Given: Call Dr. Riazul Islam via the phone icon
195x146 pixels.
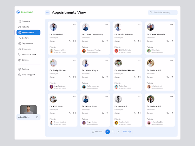Looking at the screenshot, I should pos(103,113).
